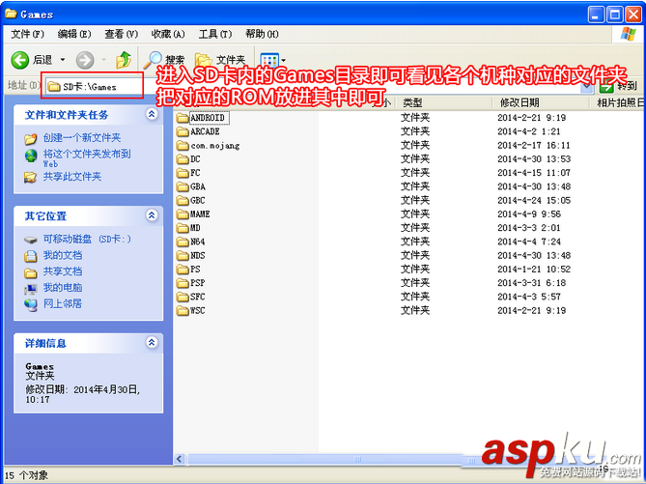Click the removable disk drive icon
Image resolution: width=646 pixels, height=484 pixels.
point(31,240)
